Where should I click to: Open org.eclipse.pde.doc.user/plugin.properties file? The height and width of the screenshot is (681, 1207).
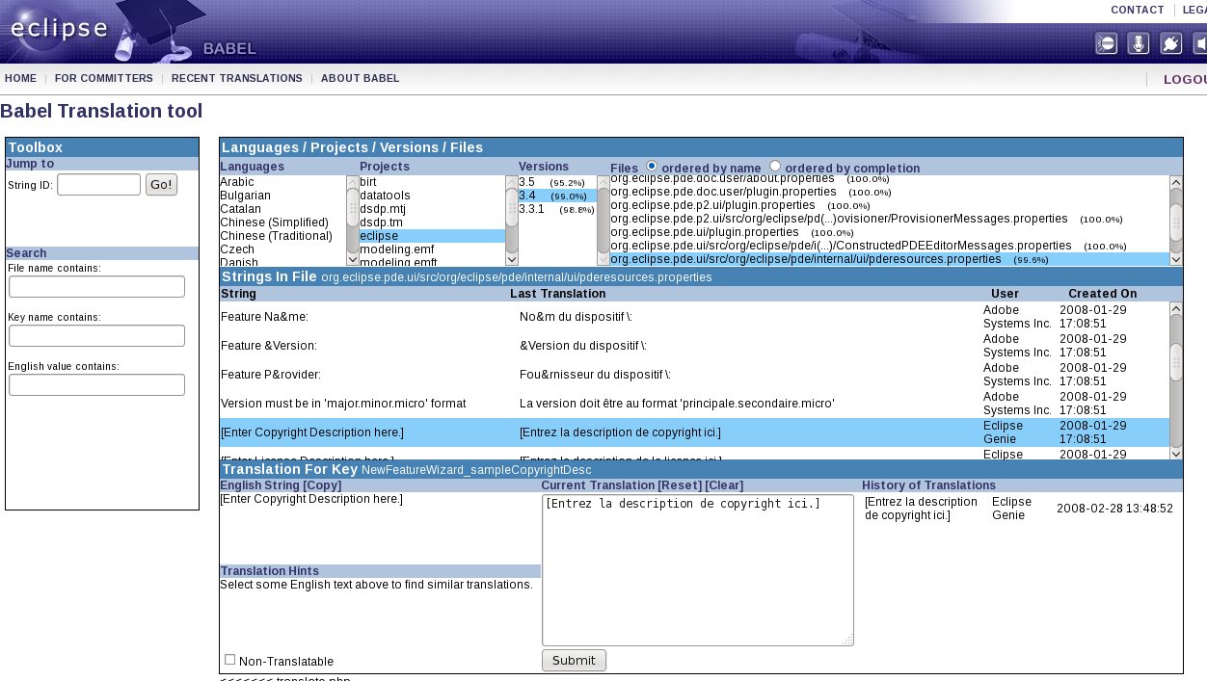889,192
